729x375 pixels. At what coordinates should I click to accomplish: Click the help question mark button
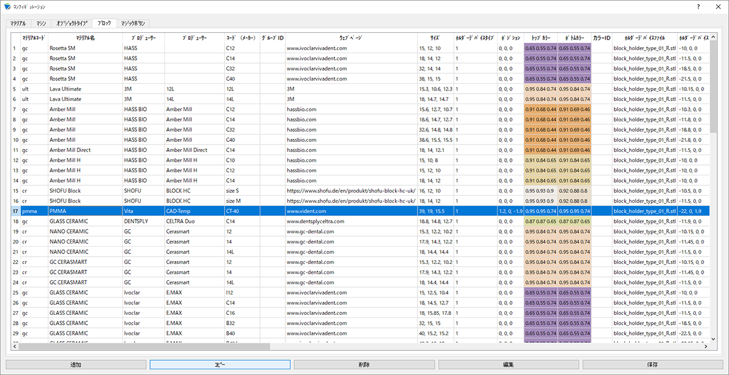[x=698, y=7]
